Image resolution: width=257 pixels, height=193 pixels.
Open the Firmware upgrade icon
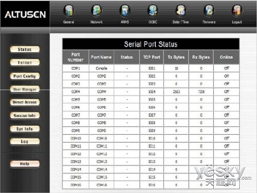tap(209, 11)
